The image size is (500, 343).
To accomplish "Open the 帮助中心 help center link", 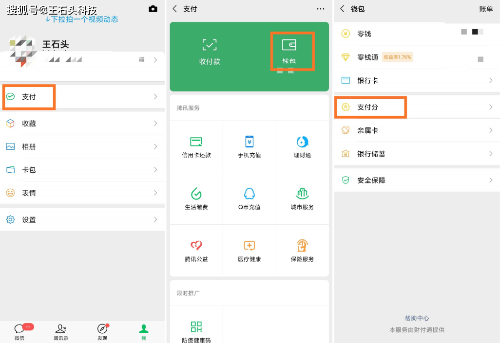I will coord(417,318).
